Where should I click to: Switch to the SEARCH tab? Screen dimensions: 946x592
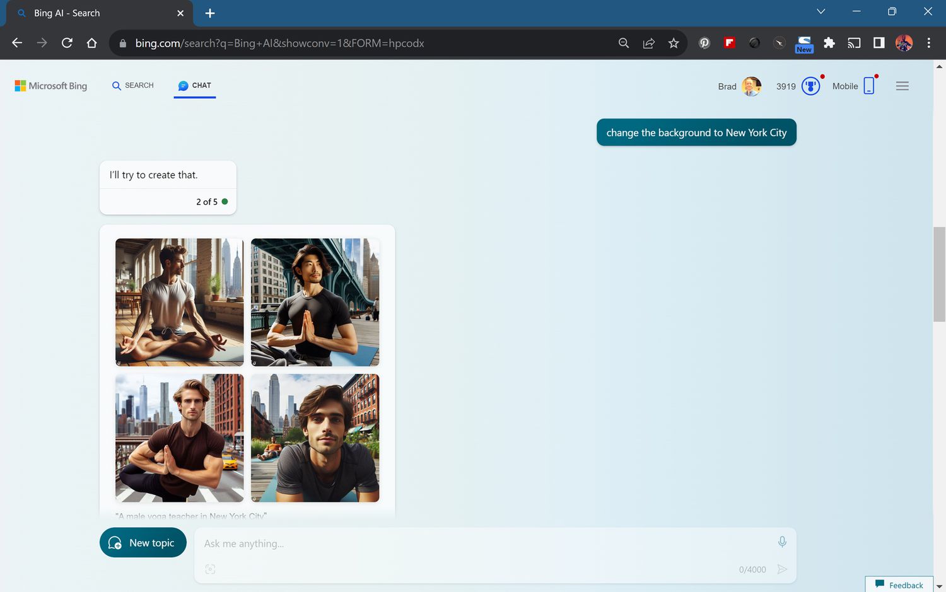pos(133,86)
